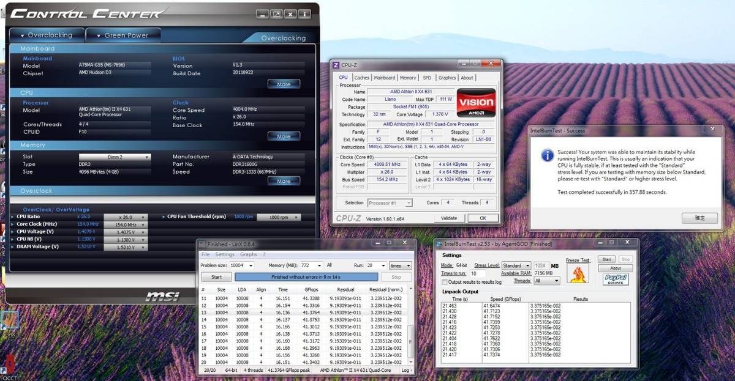Select LinX result row 20

pyautogui.click(x=304, y=362)
